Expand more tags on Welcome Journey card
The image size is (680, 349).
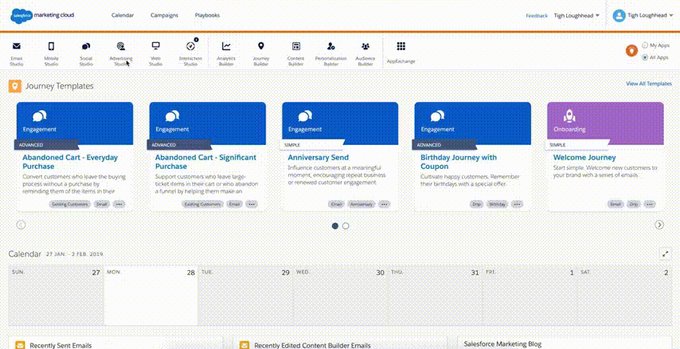649,204
